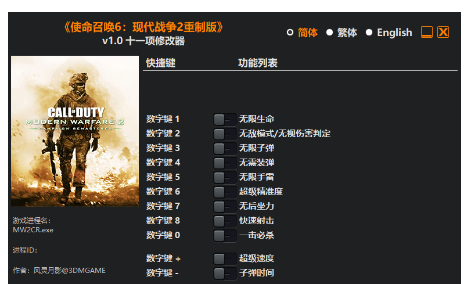Click the 数字键 8 hotkey label
This screenshot has height=284, width=471.
(163, 221)
